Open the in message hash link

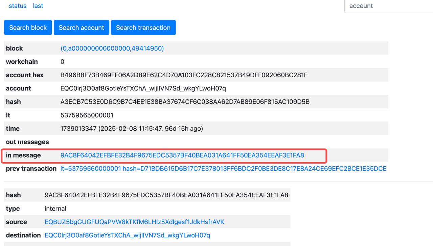click(182, 155)
